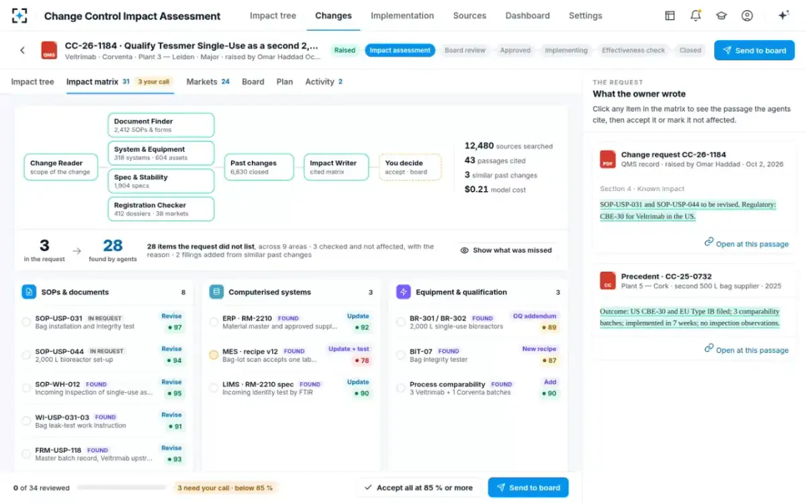Select radio for LIMS · RM-2210 spec

[214, 388]
